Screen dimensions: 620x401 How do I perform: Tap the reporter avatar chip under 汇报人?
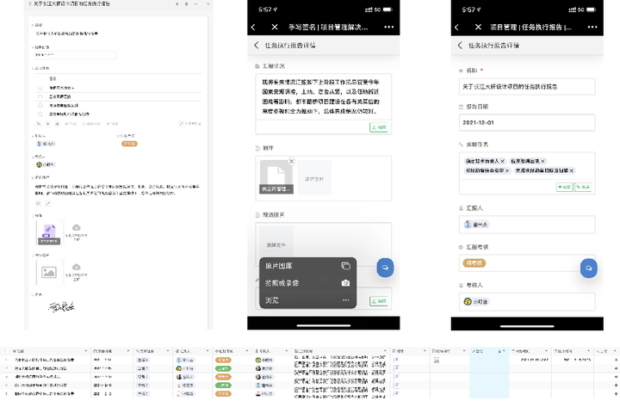coord(476,225)
